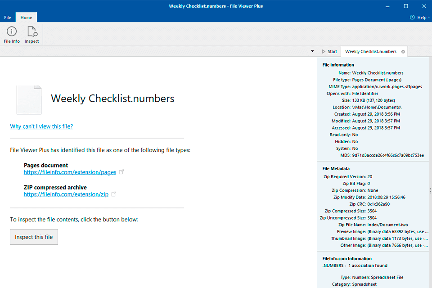Maximize the File Viewer Plus window
Screen dimensions: 432x288
tap(406, 6)
